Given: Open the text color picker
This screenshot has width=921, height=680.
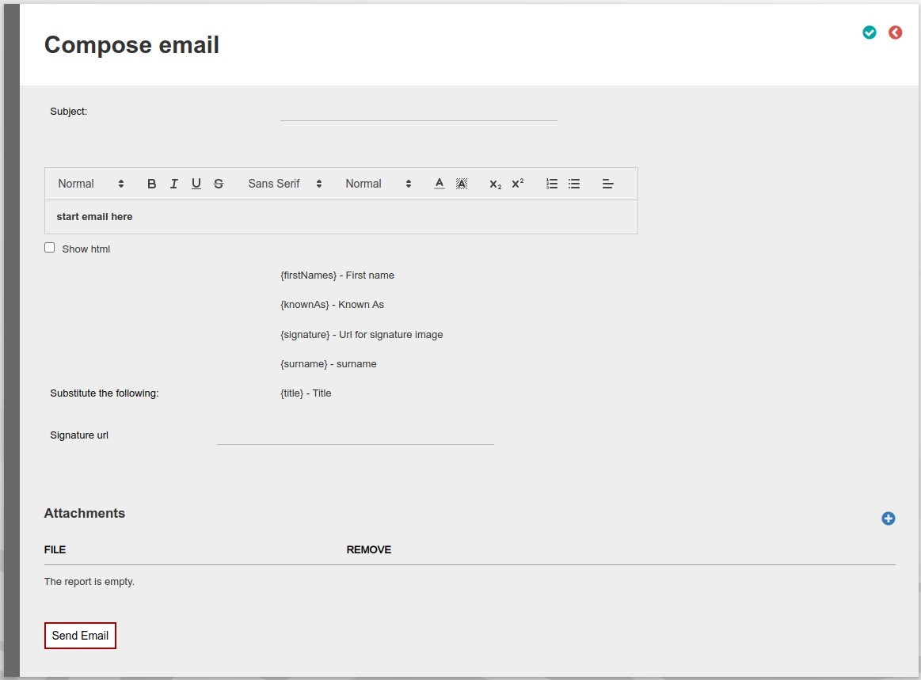Looking at the screenshot, I should tap(440, 184).
